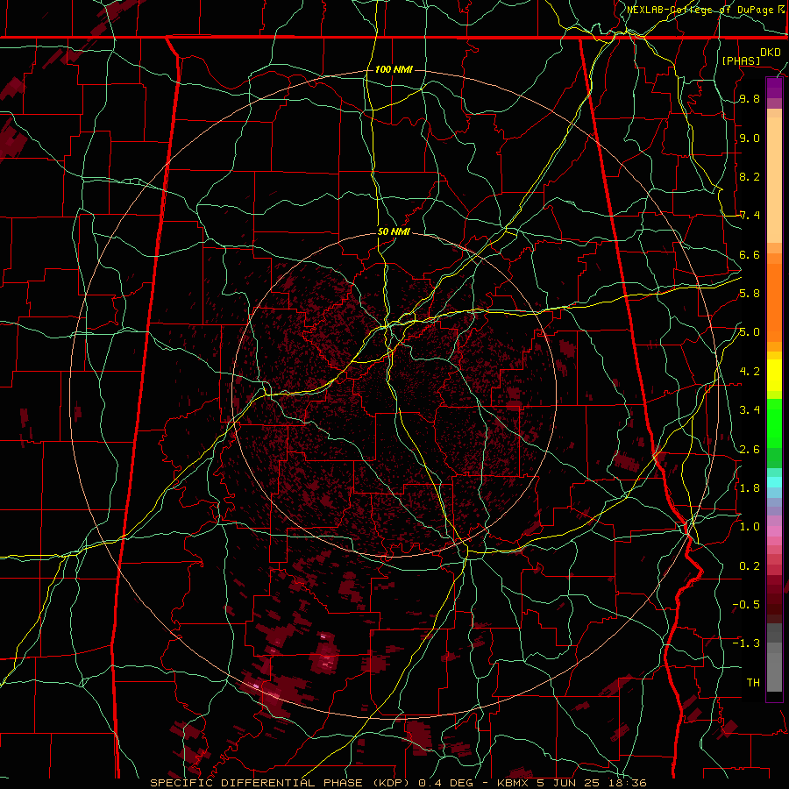Image resolution: width=789 pixels, height=789 pixels.
Task: Click the purple top segment of color bar
Action: (x=774, y=88)
